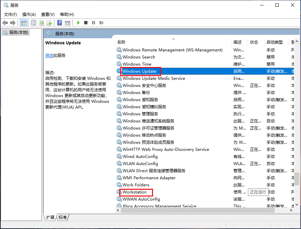
Task: Open the help toolbar icon
Action: coord(60,23)
